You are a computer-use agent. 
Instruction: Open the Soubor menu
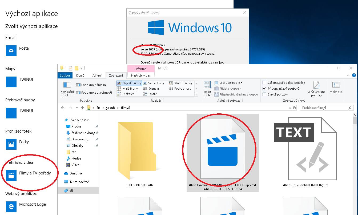[65, 75]
